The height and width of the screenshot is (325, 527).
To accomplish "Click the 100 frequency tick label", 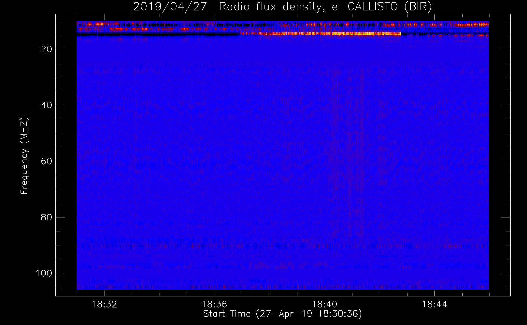I will coord(44,273).
